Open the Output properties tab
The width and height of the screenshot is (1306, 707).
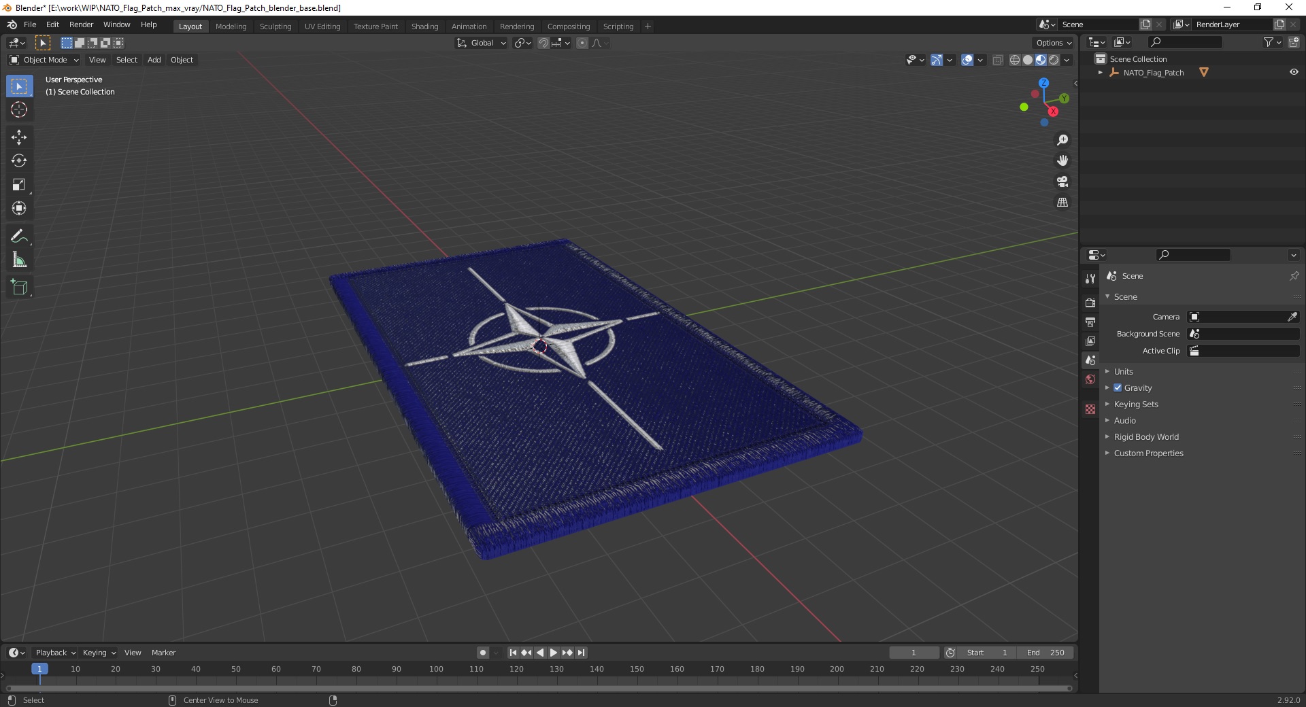click(1090, 322)
